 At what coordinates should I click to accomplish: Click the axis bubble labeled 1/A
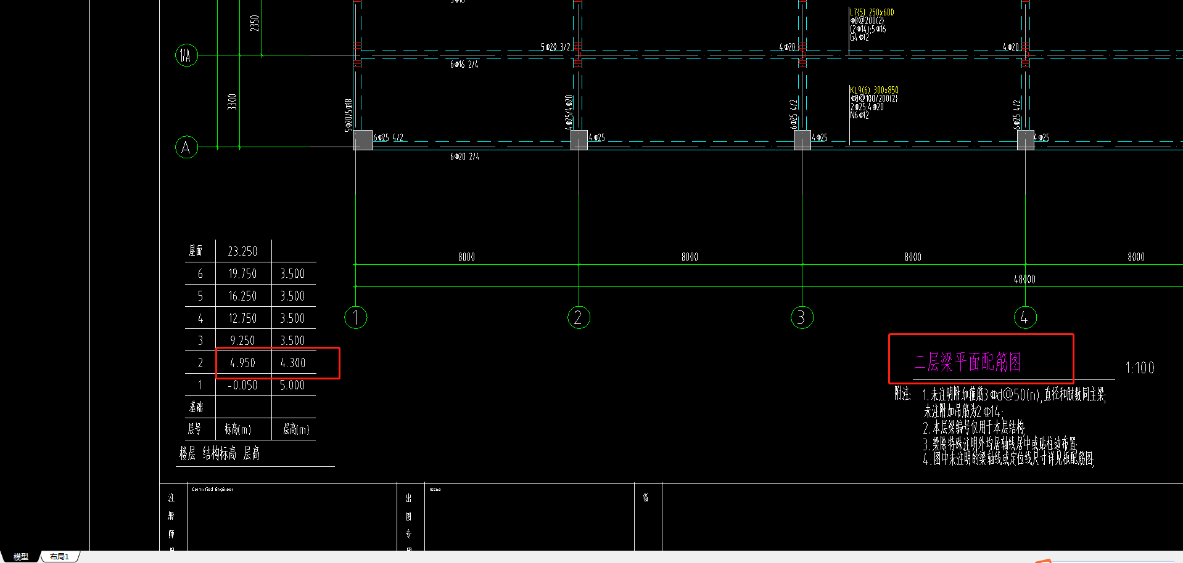click(186, 55)
